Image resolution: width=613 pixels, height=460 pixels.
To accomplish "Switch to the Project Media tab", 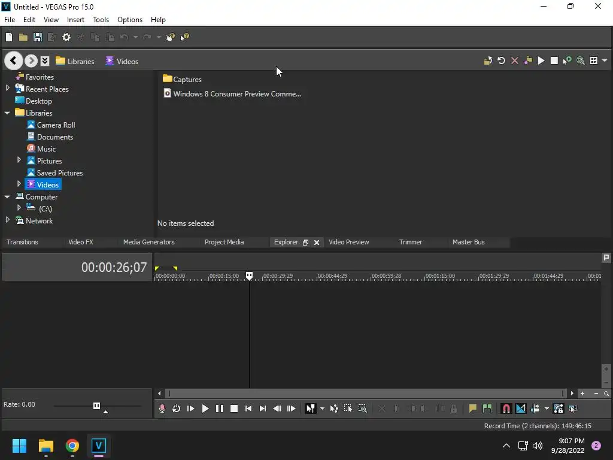I will point(224,242).
